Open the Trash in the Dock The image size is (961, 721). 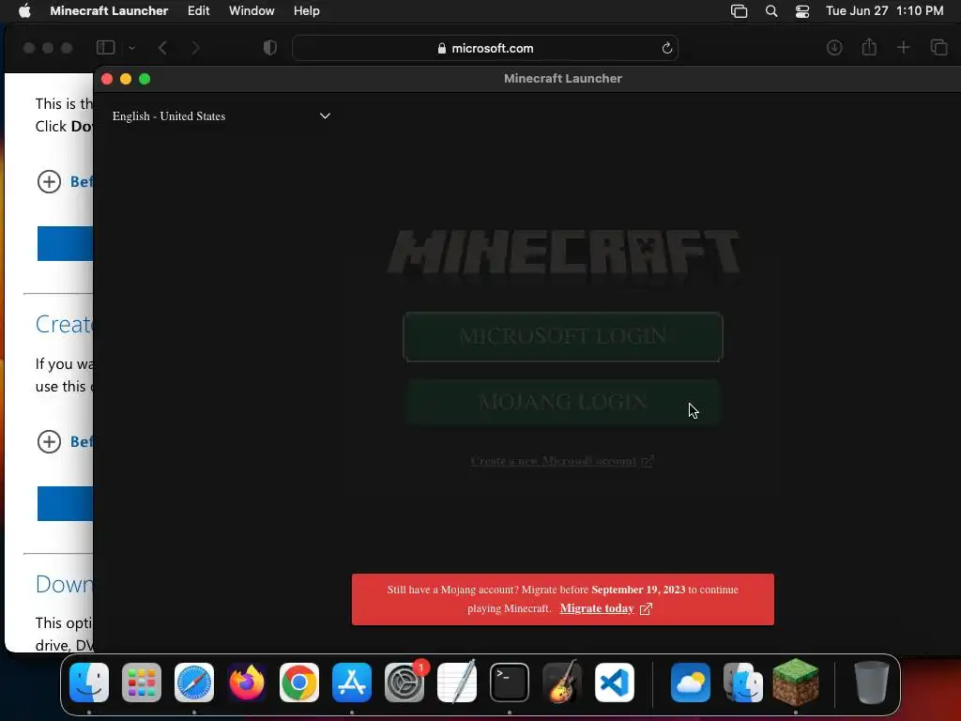click(x=872, y=682)
